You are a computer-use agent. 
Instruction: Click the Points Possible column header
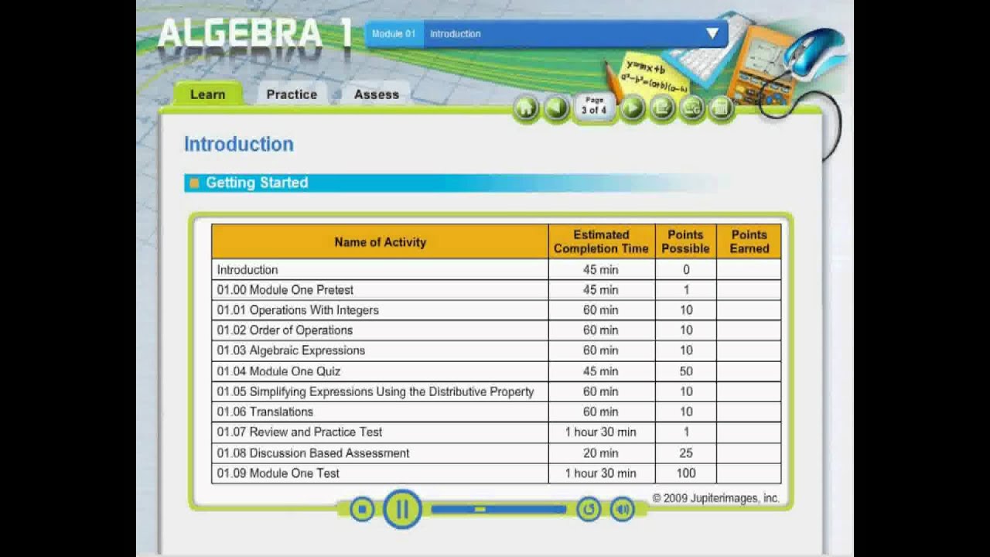pyautogui.click(x=685, y=241)
